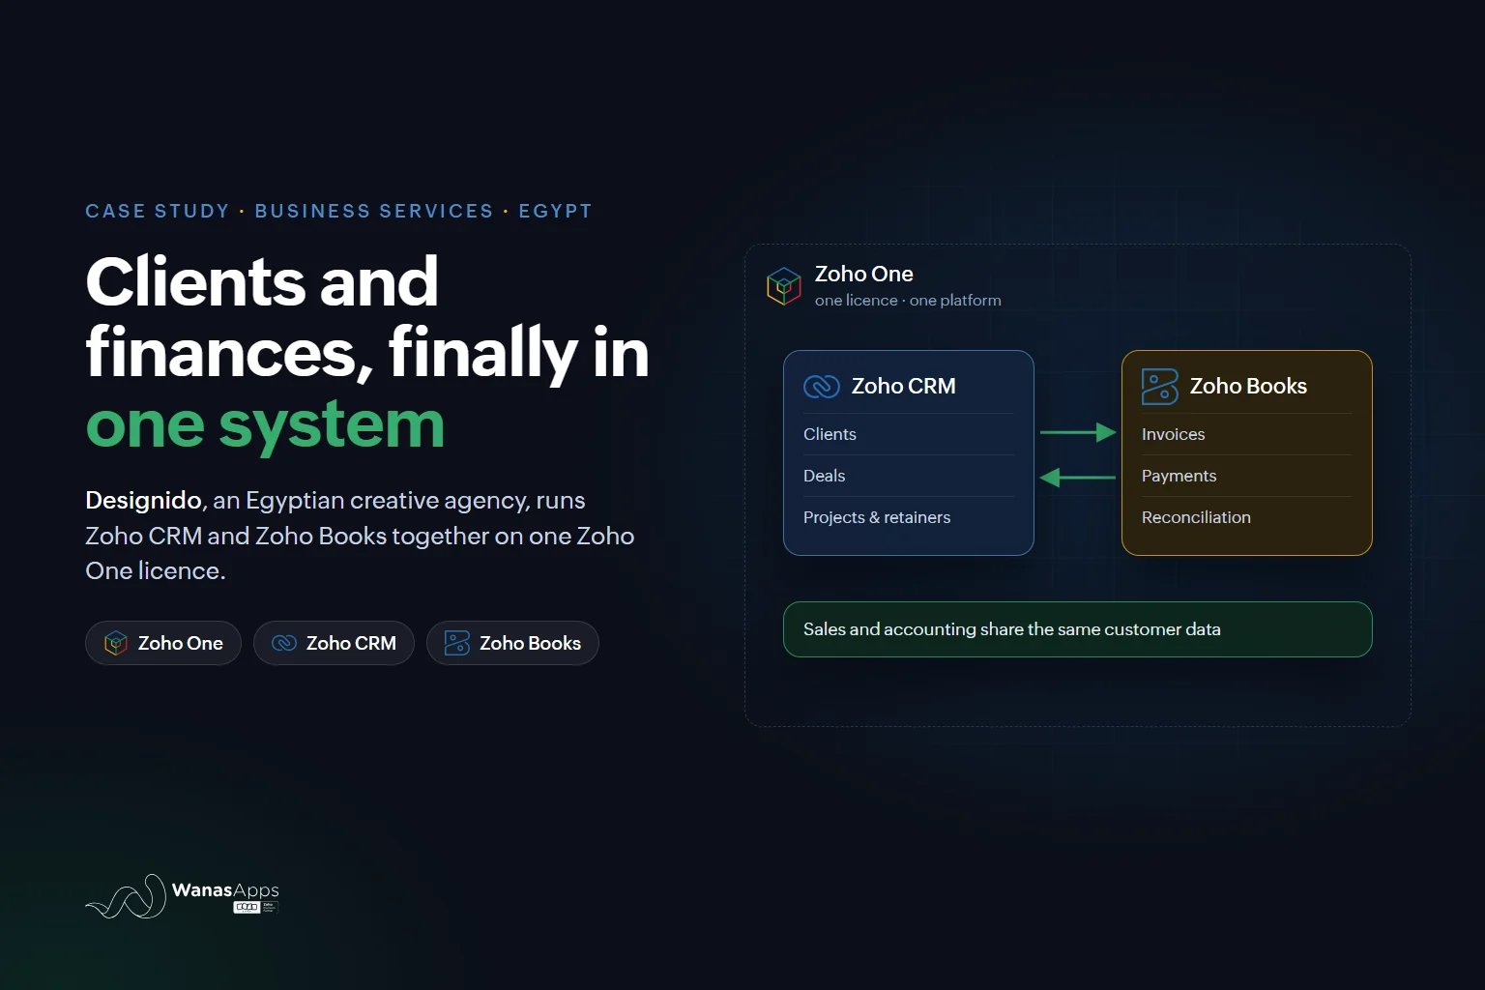Click the green 'one system' headline text
Viewport: 1485px width, 990px height.
coord(265,424)
